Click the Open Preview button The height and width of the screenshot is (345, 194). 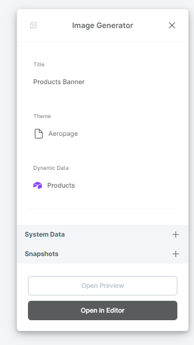103,286
